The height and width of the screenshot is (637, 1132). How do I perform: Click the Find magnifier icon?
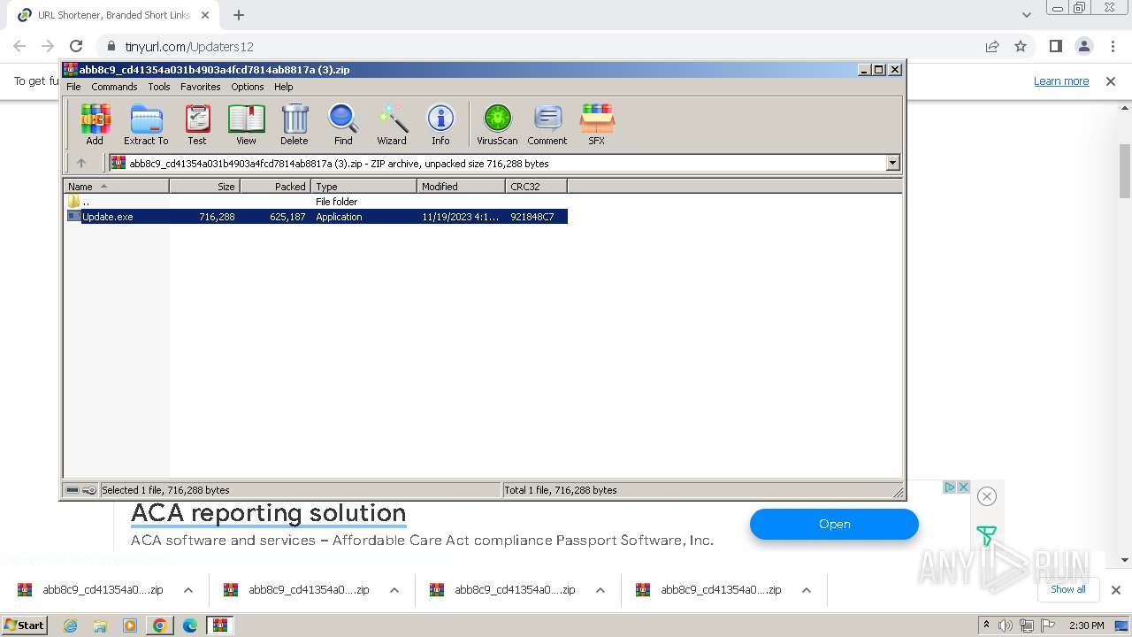pos(343,124)
